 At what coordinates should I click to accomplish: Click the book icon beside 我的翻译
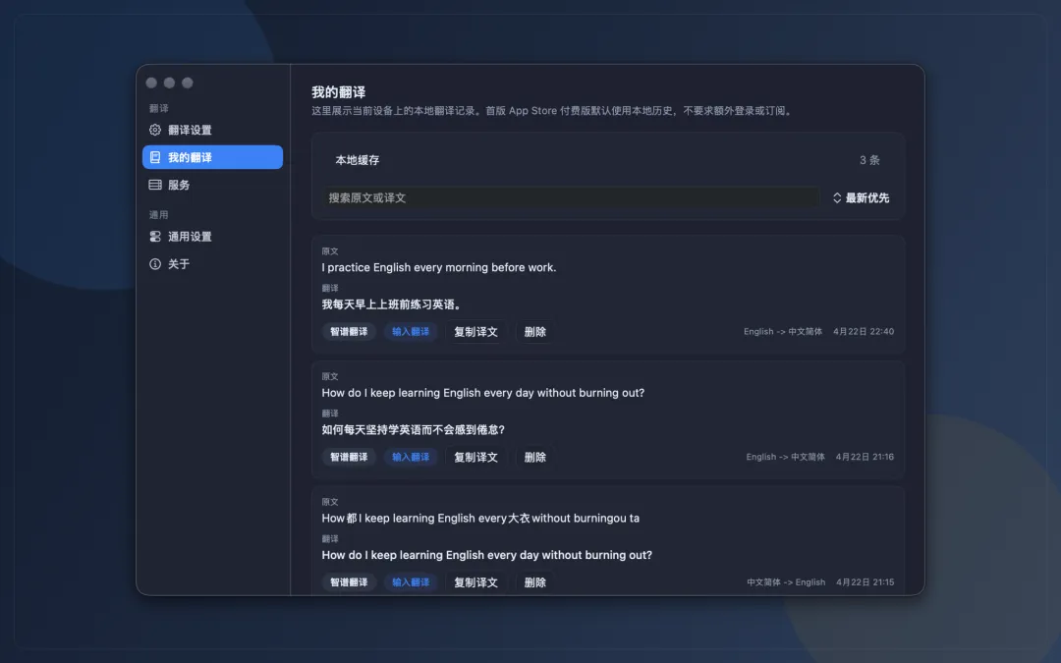155,157
